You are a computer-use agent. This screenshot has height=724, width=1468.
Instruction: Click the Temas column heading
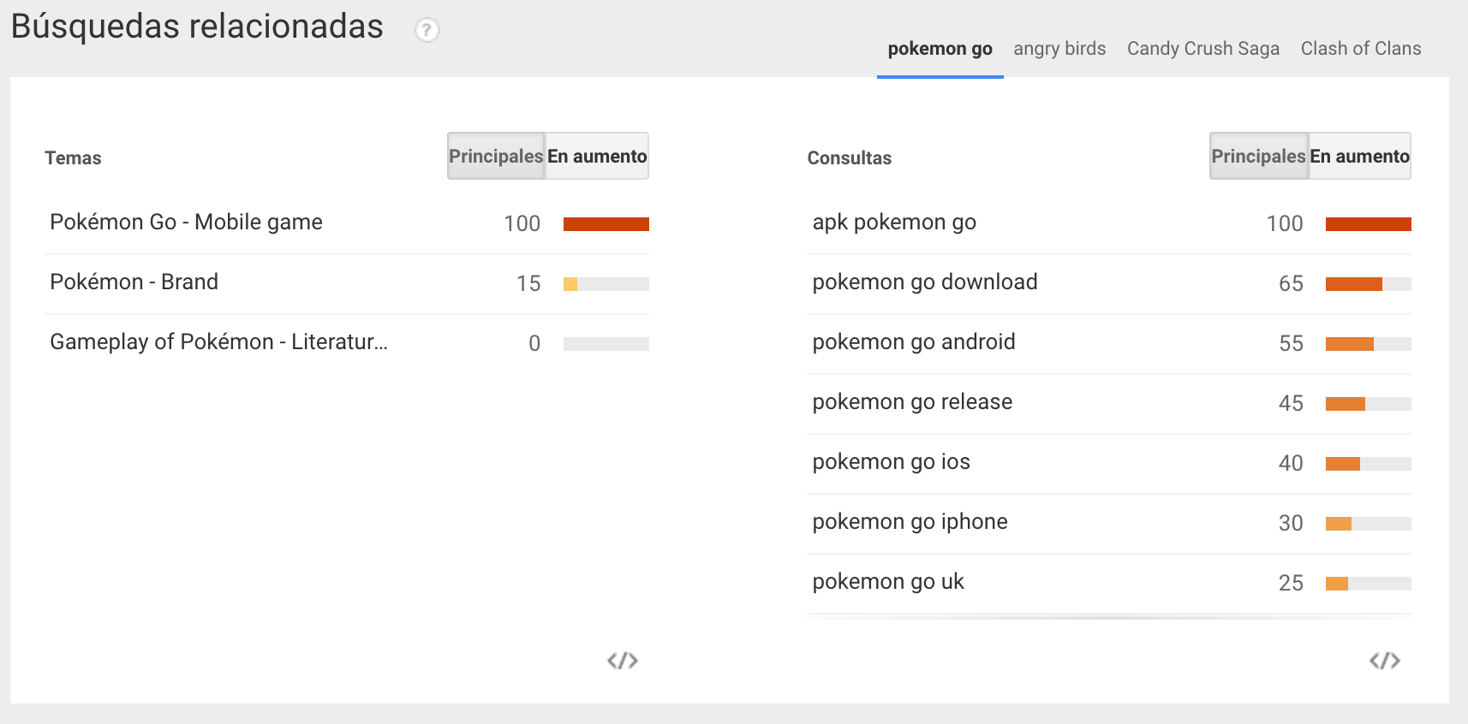(x=73, y=158)
